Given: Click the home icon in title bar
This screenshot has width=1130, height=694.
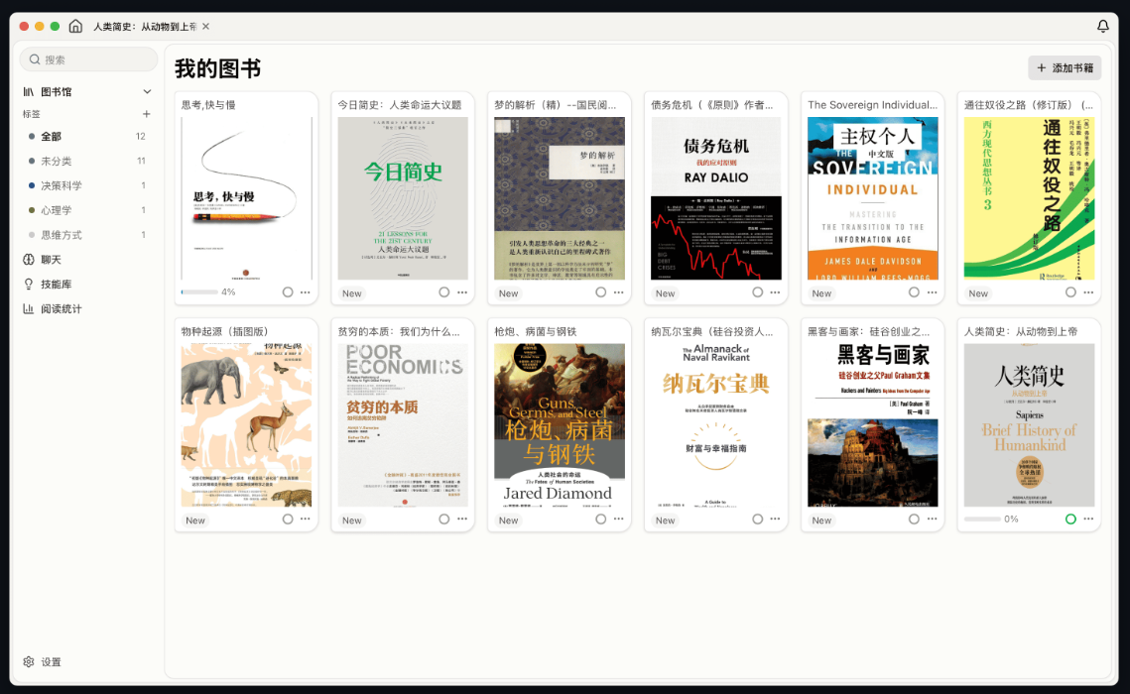Looking at the screenshot, I should (x=75, y=27).
